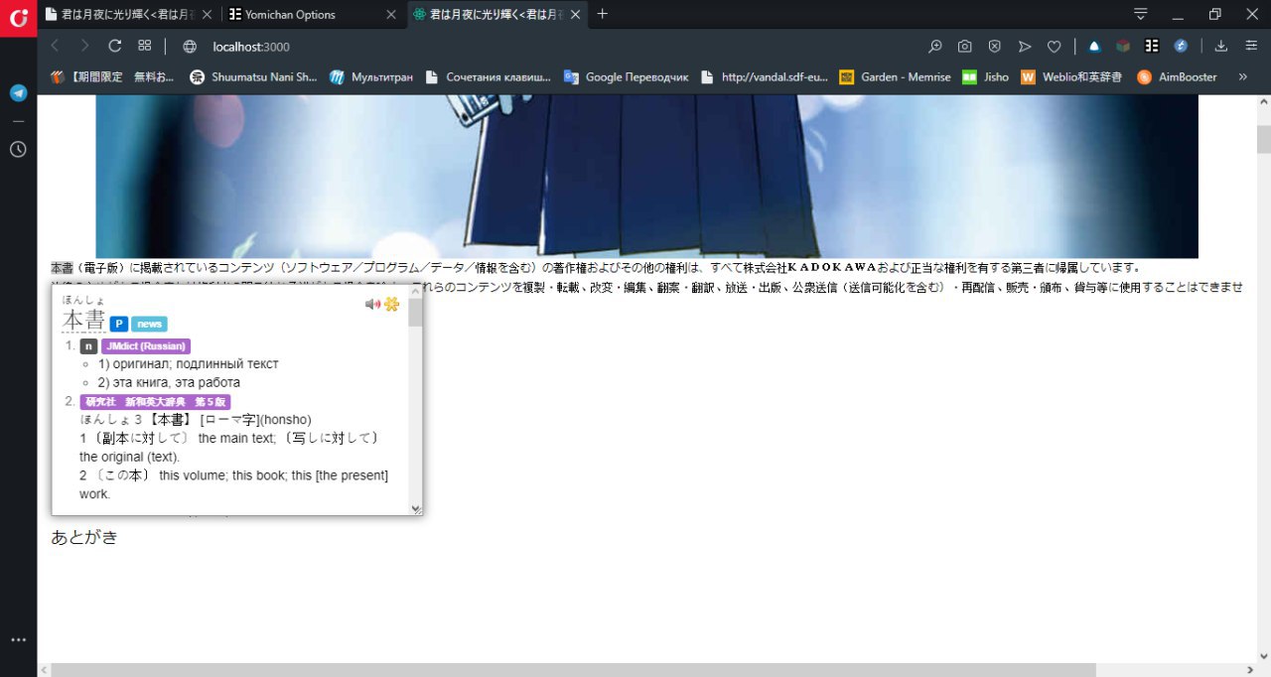This screenshot has height=677, width=1271.
Task: Open Сочетания клавиш... bookmark
Action: tap(487, 76)
